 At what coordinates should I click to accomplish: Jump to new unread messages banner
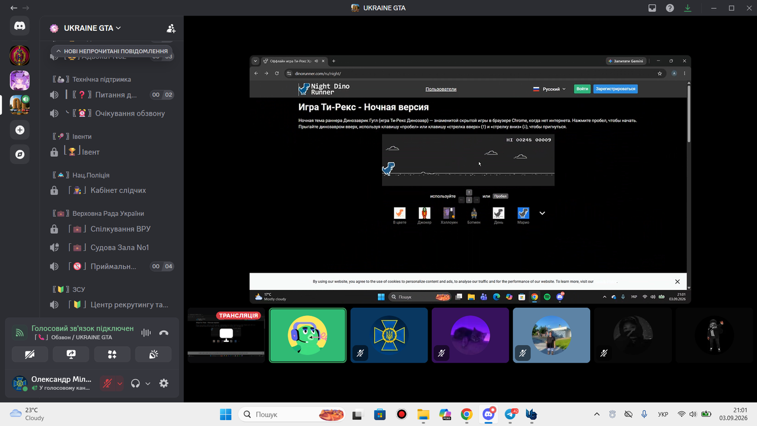click(x=112, y=51)
